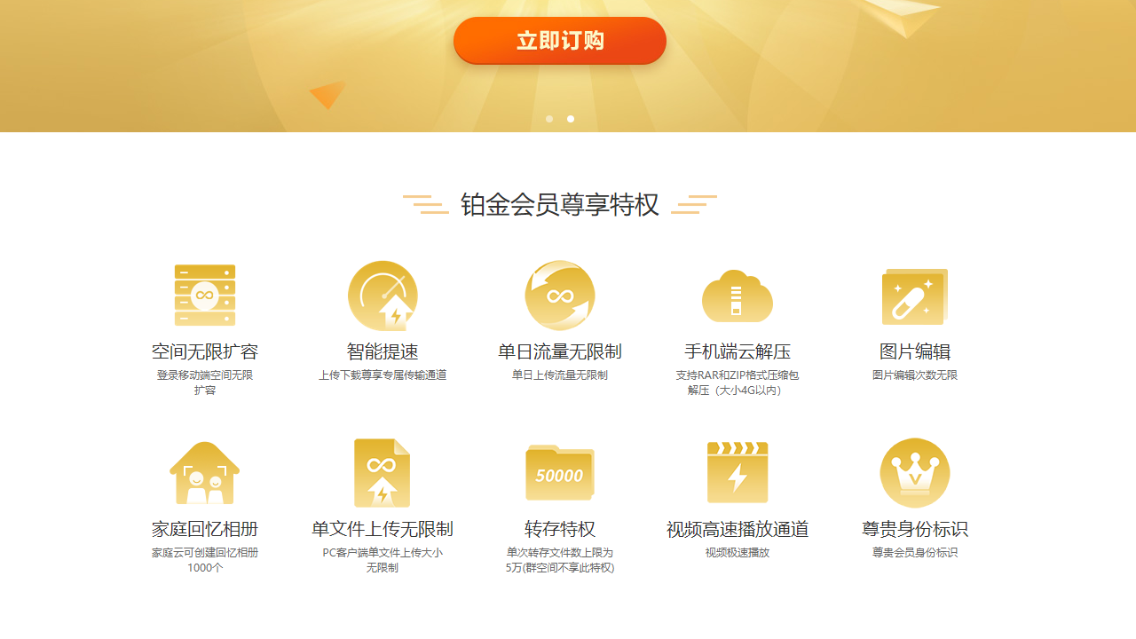
Task: Open the 手机端云解压 cloud unzip icon
Action: 737,296
